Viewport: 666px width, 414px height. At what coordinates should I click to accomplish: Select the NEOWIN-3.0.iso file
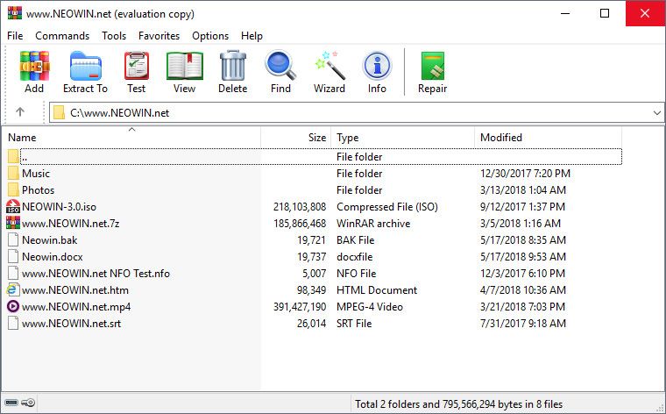[x=58, y=207]
